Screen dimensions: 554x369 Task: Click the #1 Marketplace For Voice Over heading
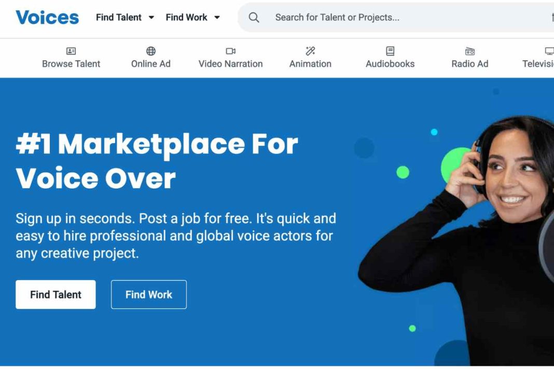point(157,161)
